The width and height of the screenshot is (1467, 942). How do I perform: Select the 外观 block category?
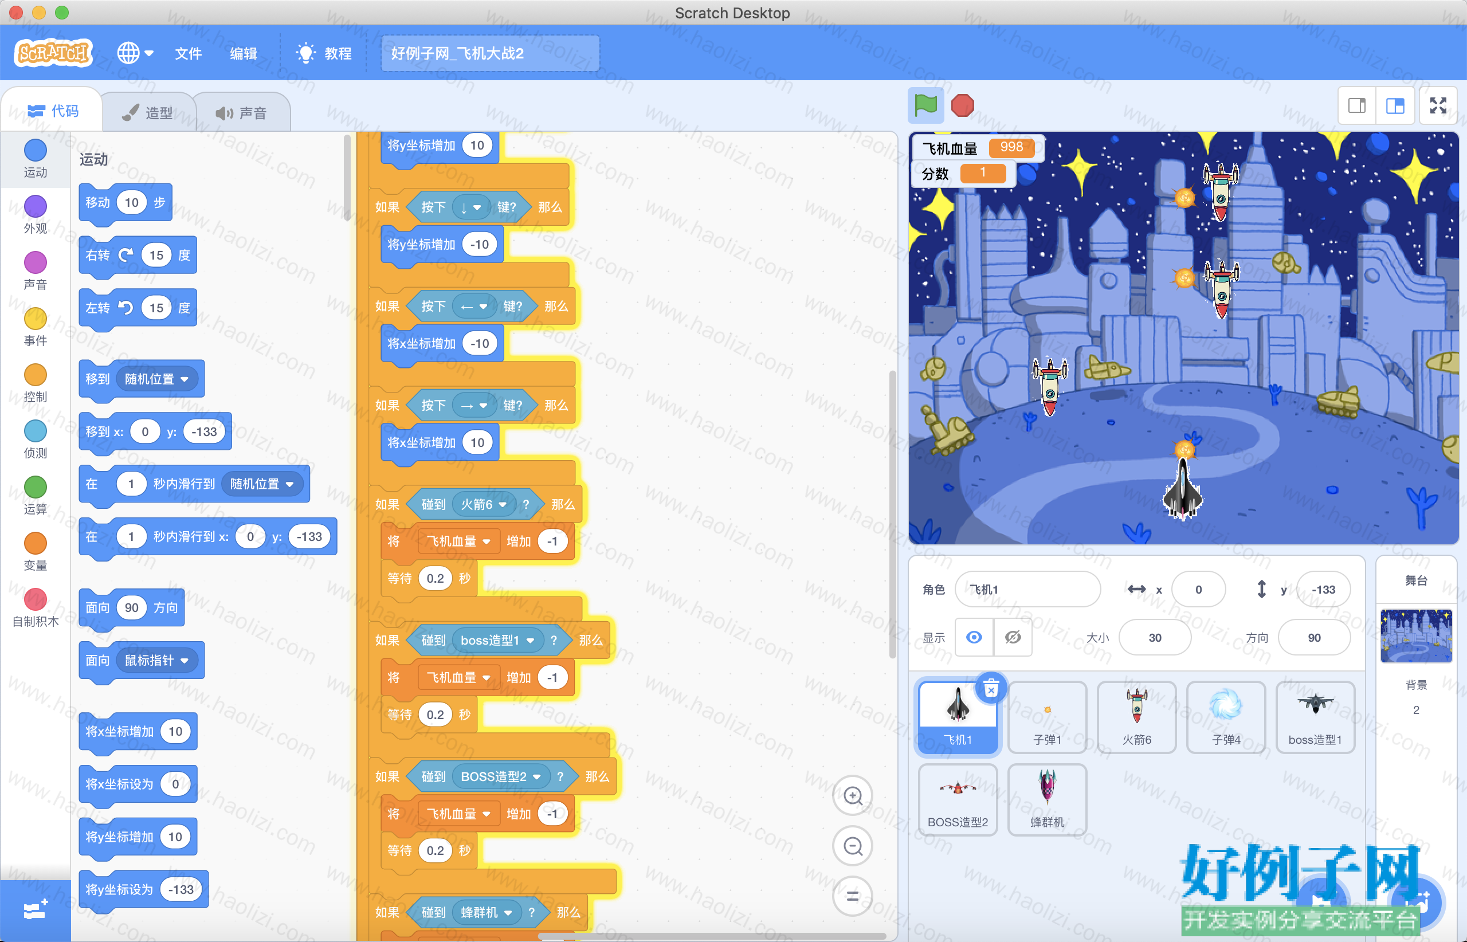(x=36, y=215)
